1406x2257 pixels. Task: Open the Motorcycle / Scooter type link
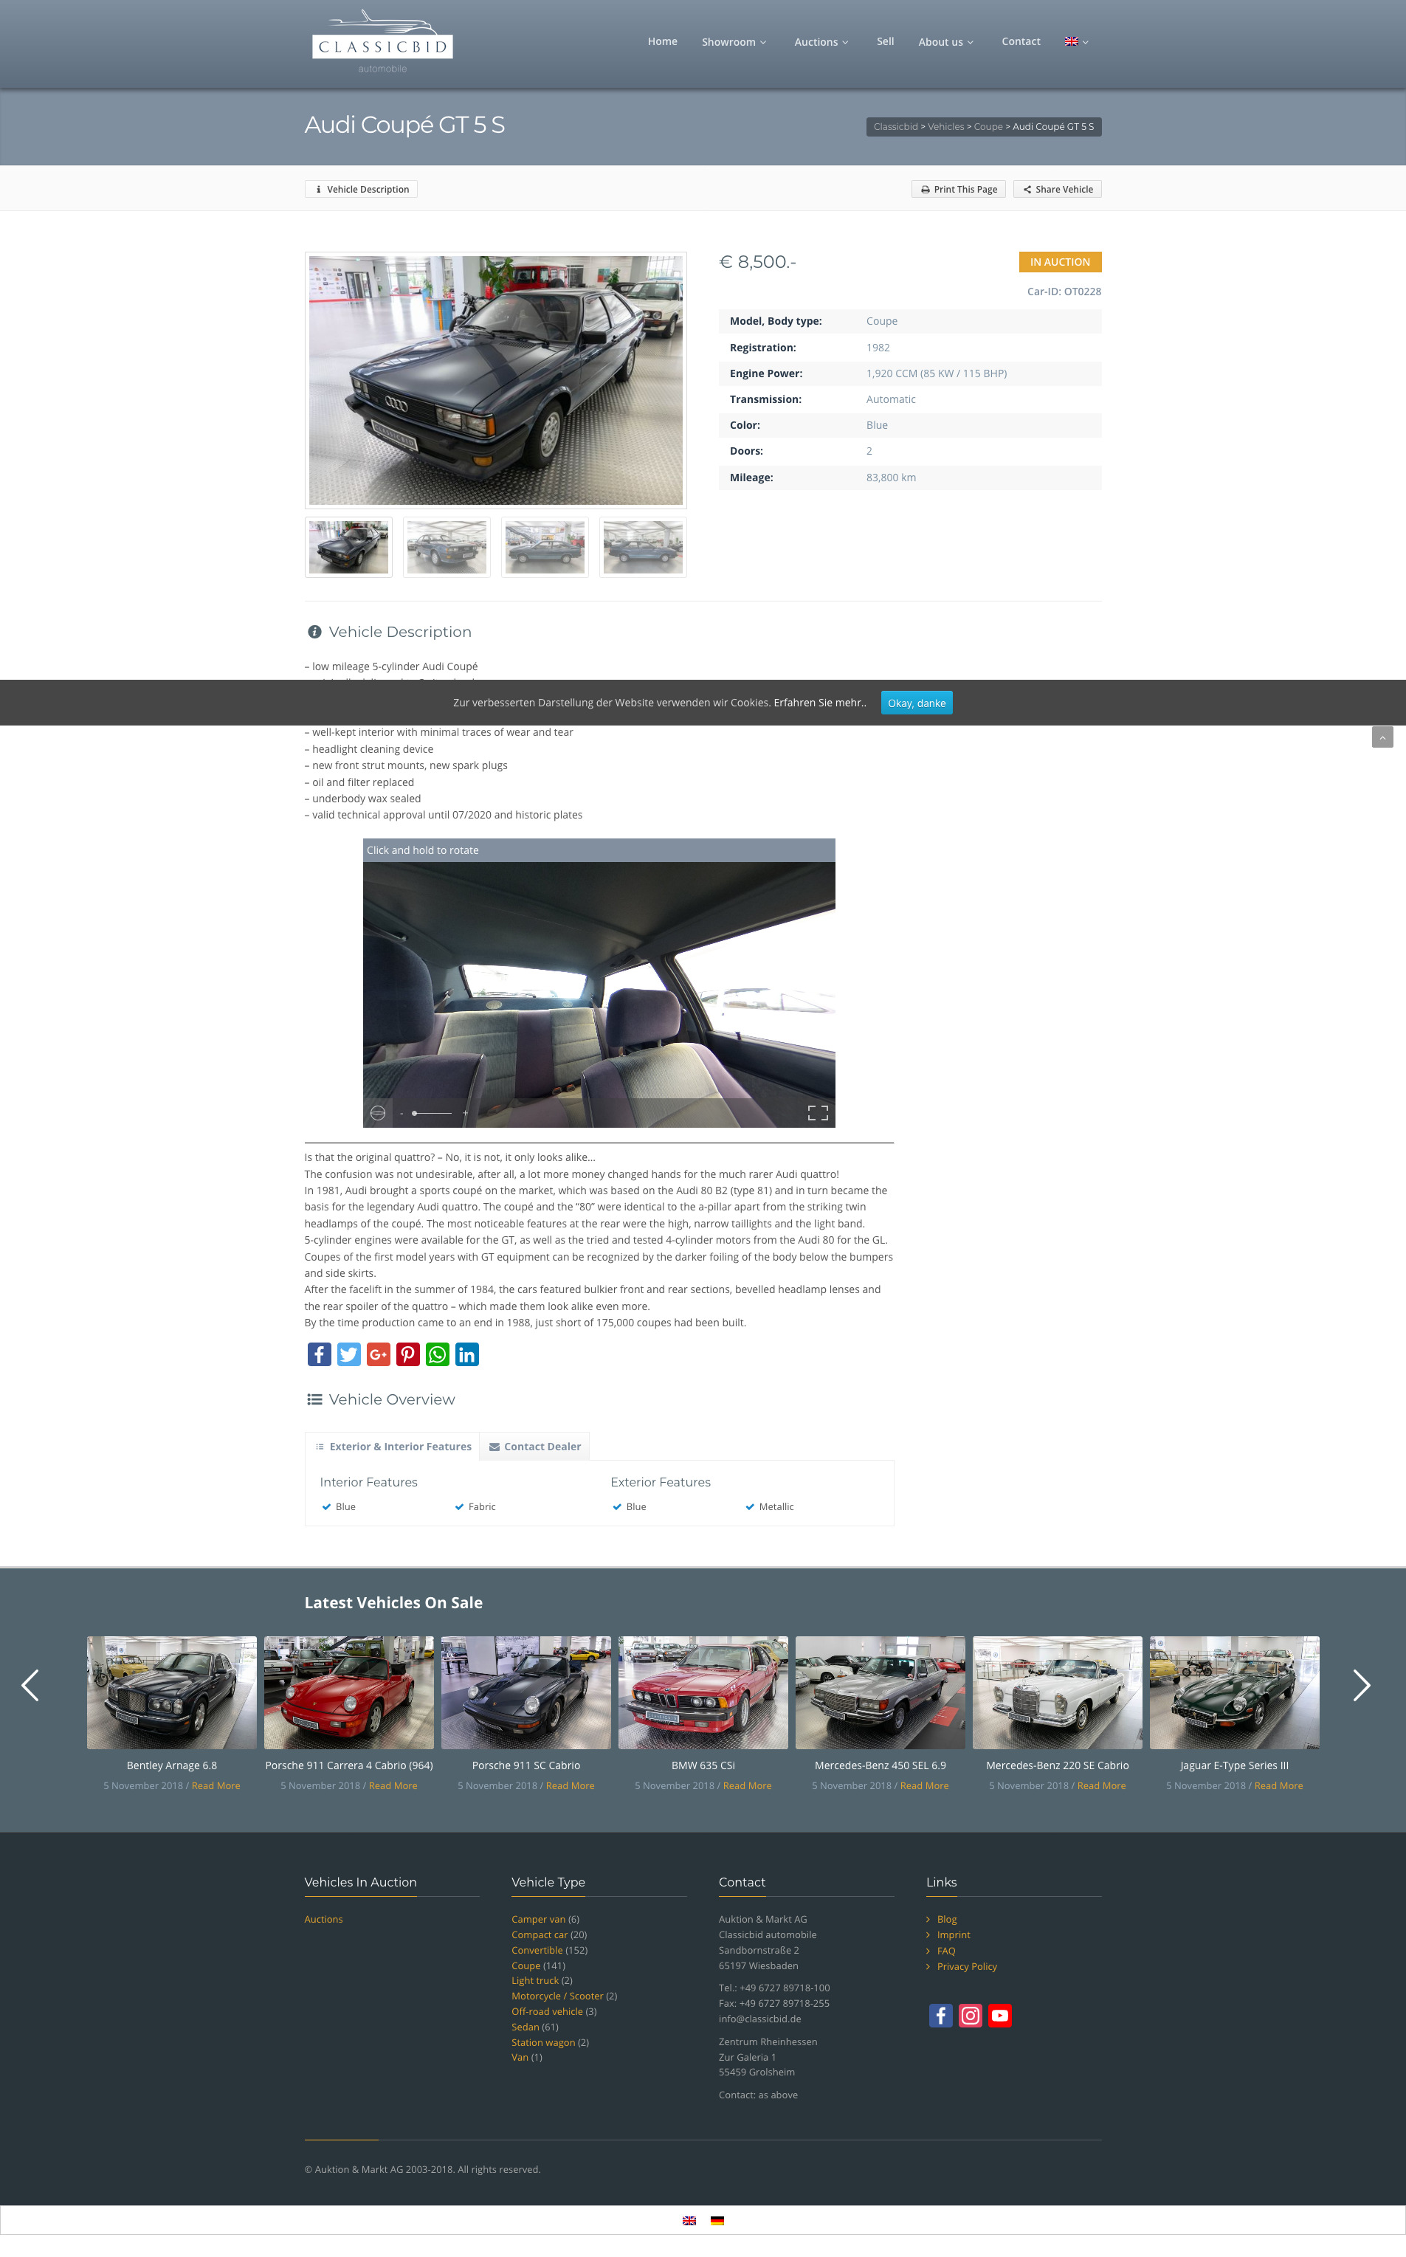[557, 1996]
